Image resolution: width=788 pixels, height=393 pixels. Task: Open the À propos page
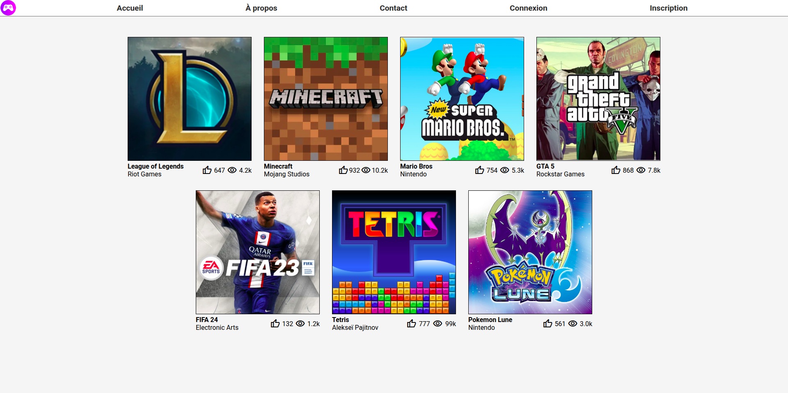tap(261, 8)
